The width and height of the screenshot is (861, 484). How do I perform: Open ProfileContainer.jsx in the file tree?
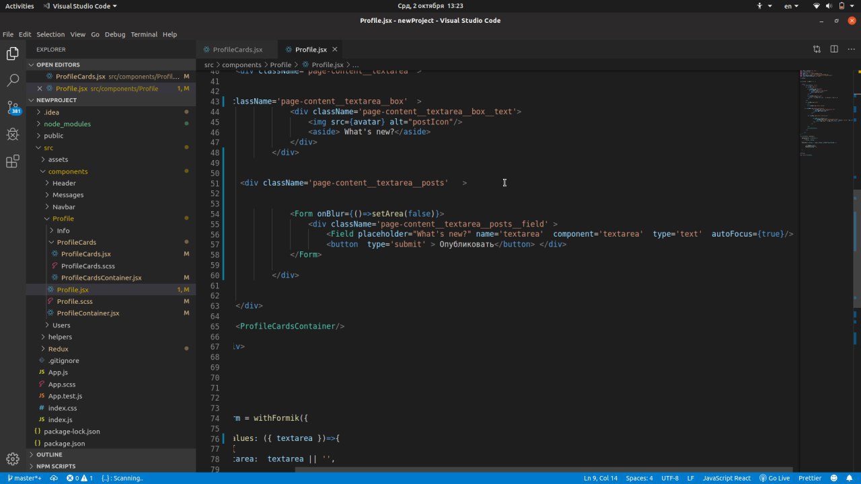tap(87, 313)
